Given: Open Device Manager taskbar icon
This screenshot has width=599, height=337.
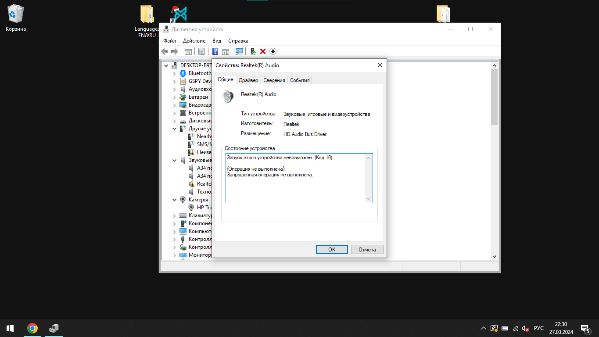Looking at the screenshot, I should pyautogui.click(x=54, y=328).
